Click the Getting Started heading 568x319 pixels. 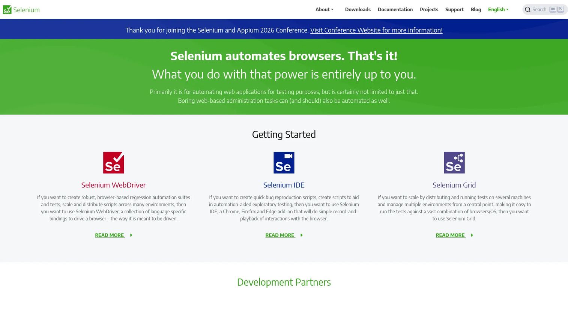[284, 135]
